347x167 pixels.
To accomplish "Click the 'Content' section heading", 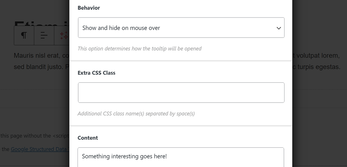I will click(x=88, y=138).
